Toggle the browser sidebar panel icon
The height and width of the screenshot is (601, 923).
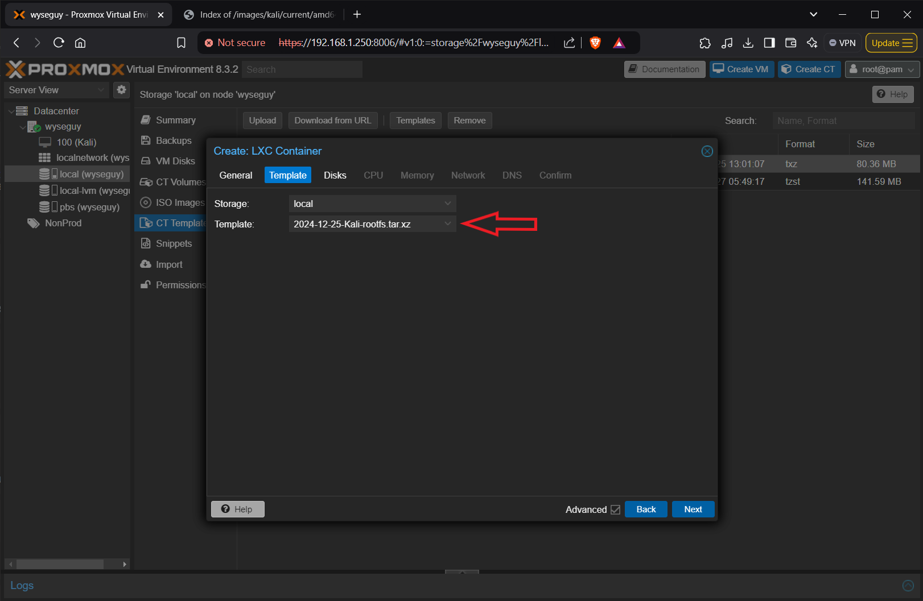coord(769,43)
